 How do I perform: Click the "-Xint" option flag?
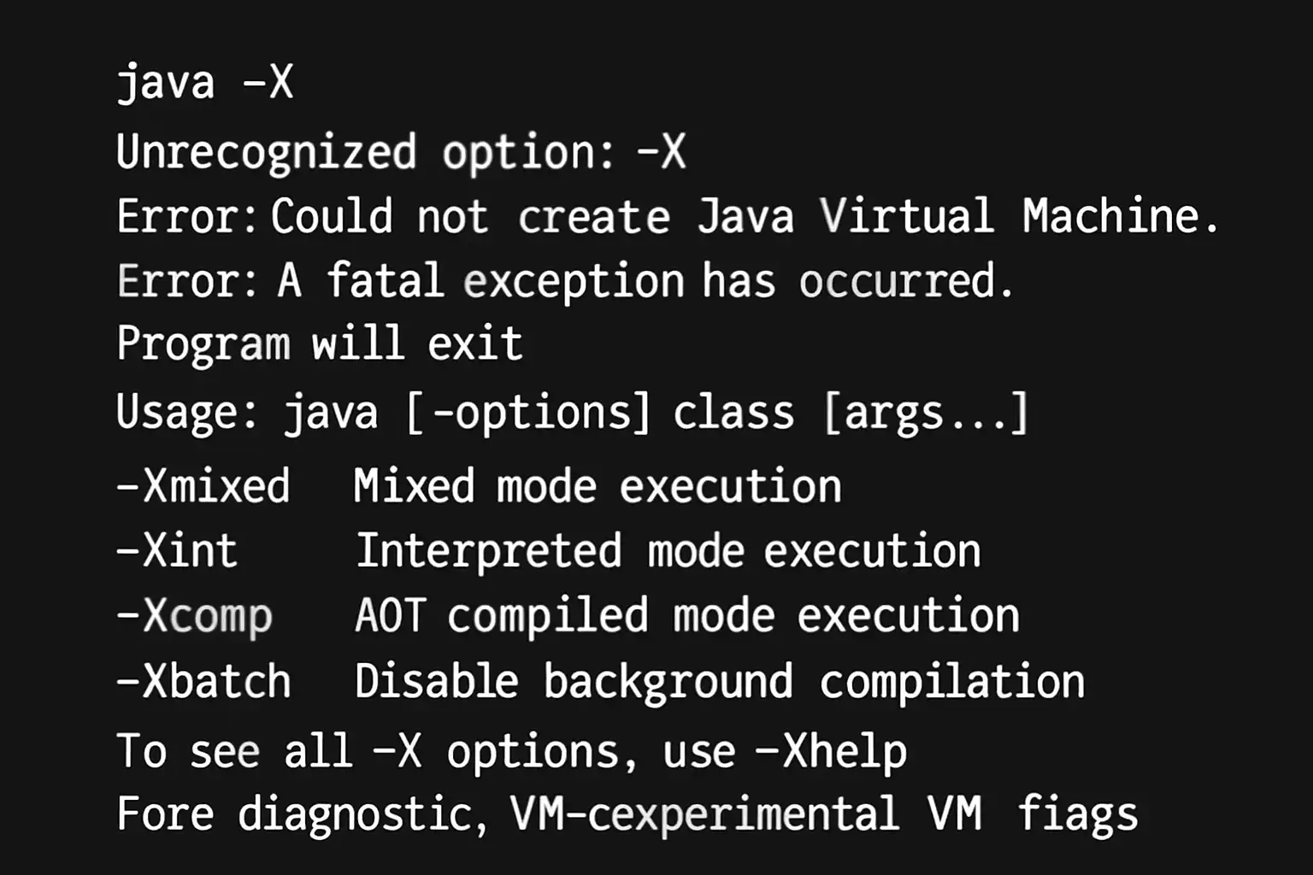[x=177, y=551]
